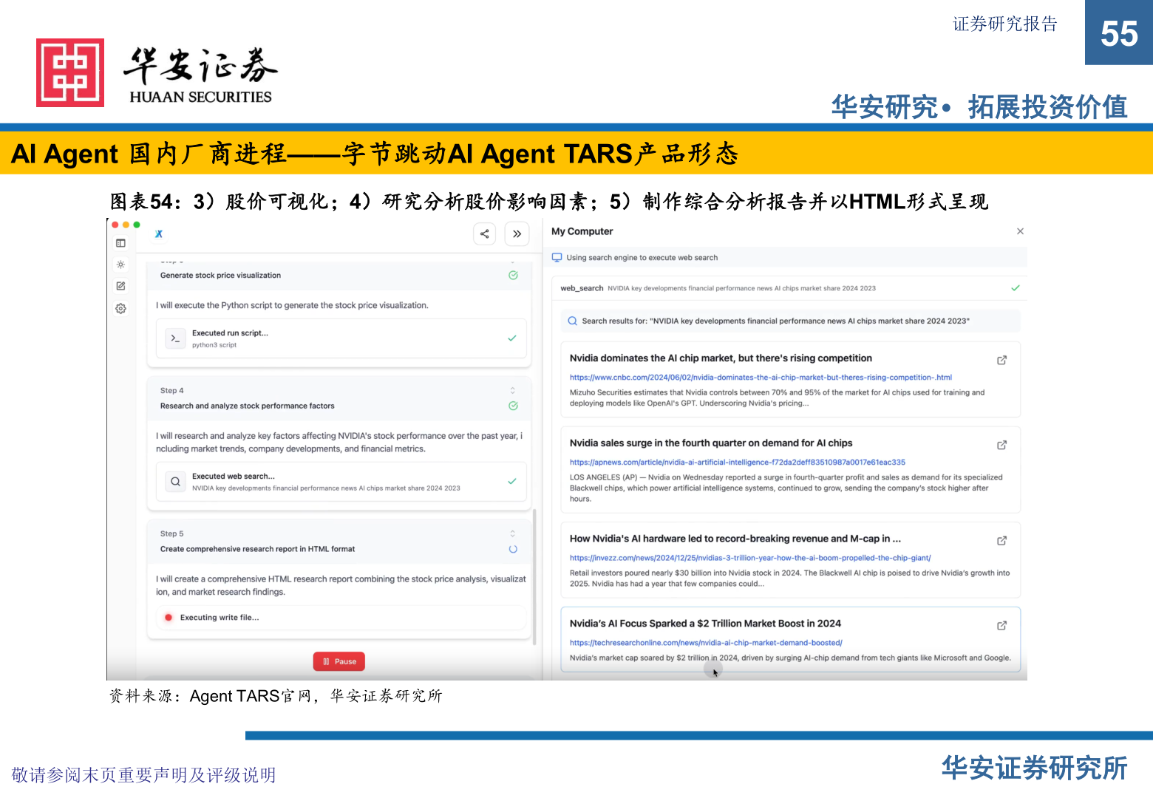Click 'Generate stock price visualization' step title
The image size is (1153, 798).
pos(220,275)
